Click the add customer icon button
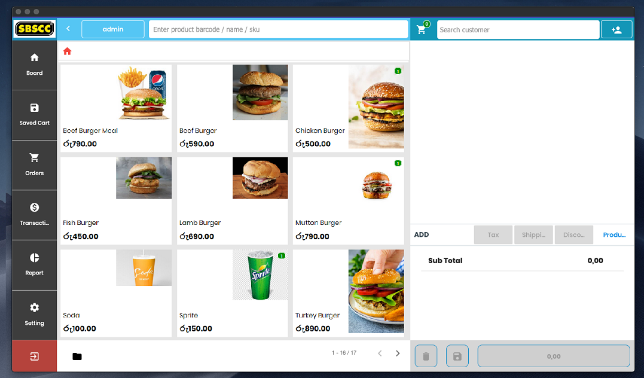Viewport: 644px width, 378px height. click(616, 30)
